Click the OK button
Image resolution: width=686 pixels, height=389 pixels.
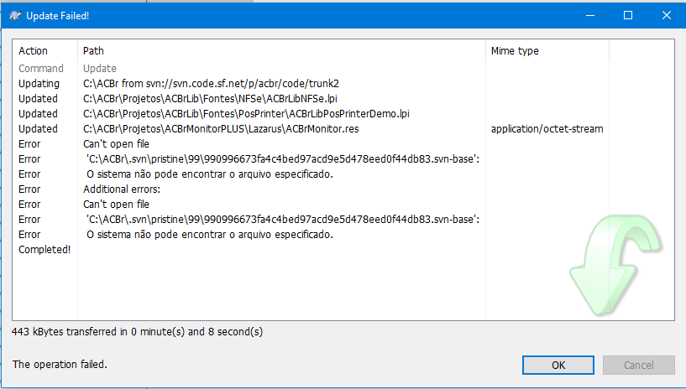tap(558, 365)
